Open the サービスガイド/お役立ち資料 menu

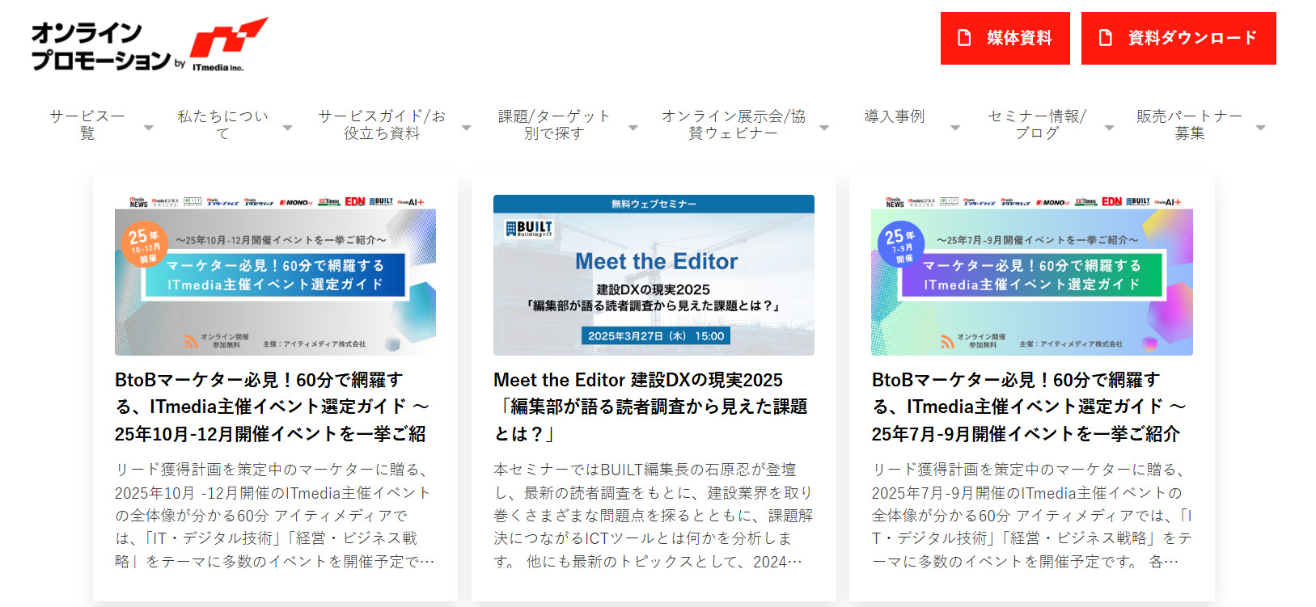(x=382, y=124)
